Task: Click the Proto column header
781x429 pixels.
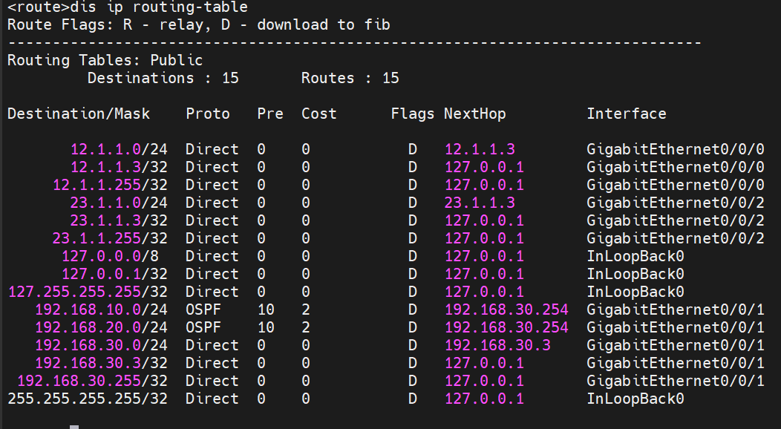Action: [x=208, y=114]
